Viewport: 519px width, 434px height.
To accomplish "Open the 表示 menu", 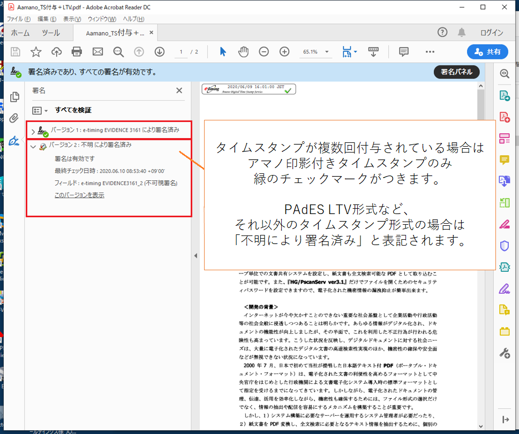I will (72, 19).
